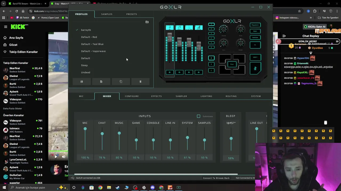Image resolution: width=341 pixels, height=191 pixels.
Task: Select the Sleep profile
Action: click(84, 65)
